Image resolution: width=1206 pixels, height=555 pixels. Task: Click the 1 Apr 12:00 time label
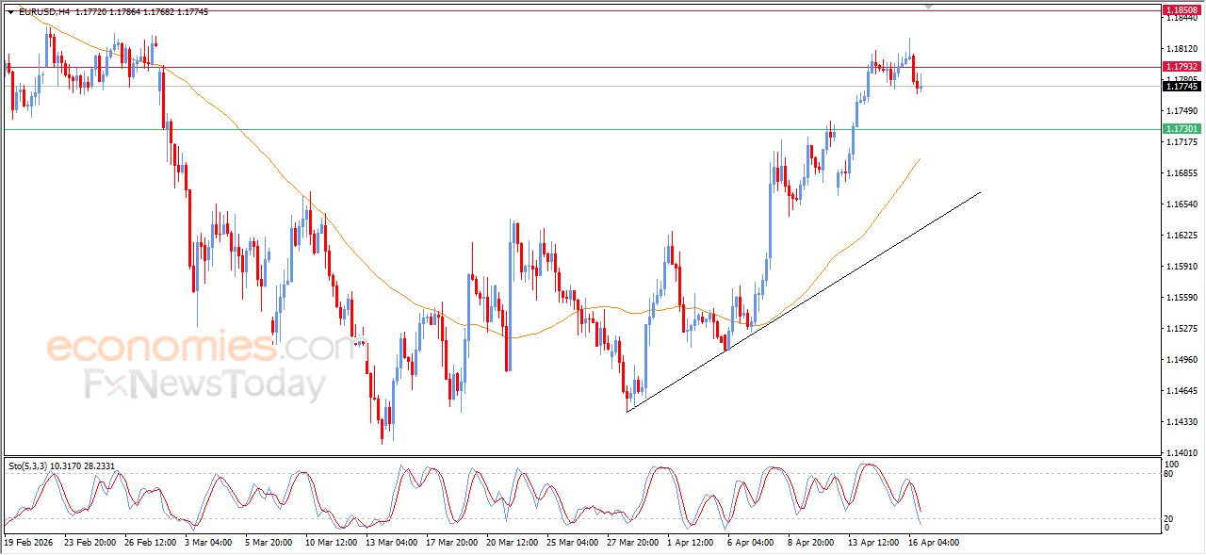click(x=691, y=543)
